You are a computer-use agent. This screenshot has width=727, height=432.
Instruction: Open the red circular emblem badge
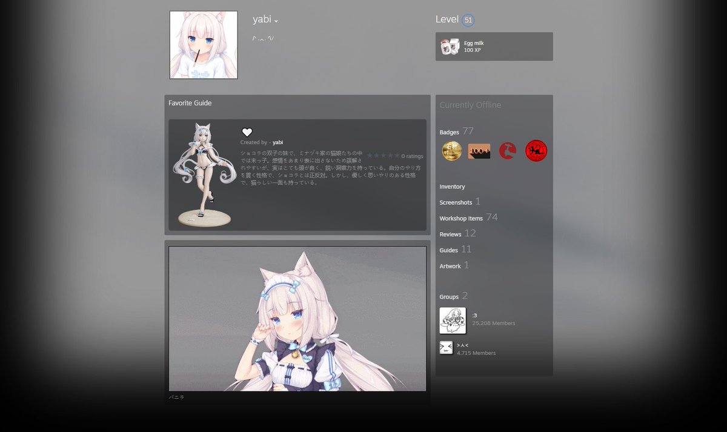pos(536,151)
